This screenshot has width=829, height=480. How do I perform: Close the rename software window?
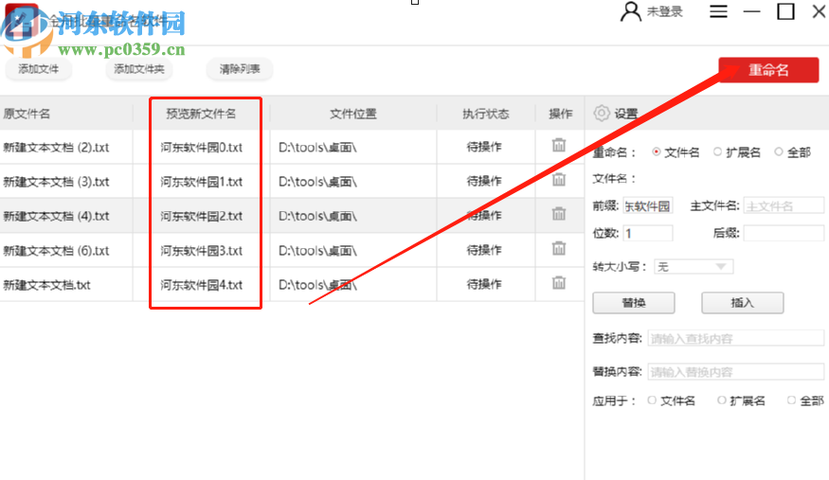819,11
